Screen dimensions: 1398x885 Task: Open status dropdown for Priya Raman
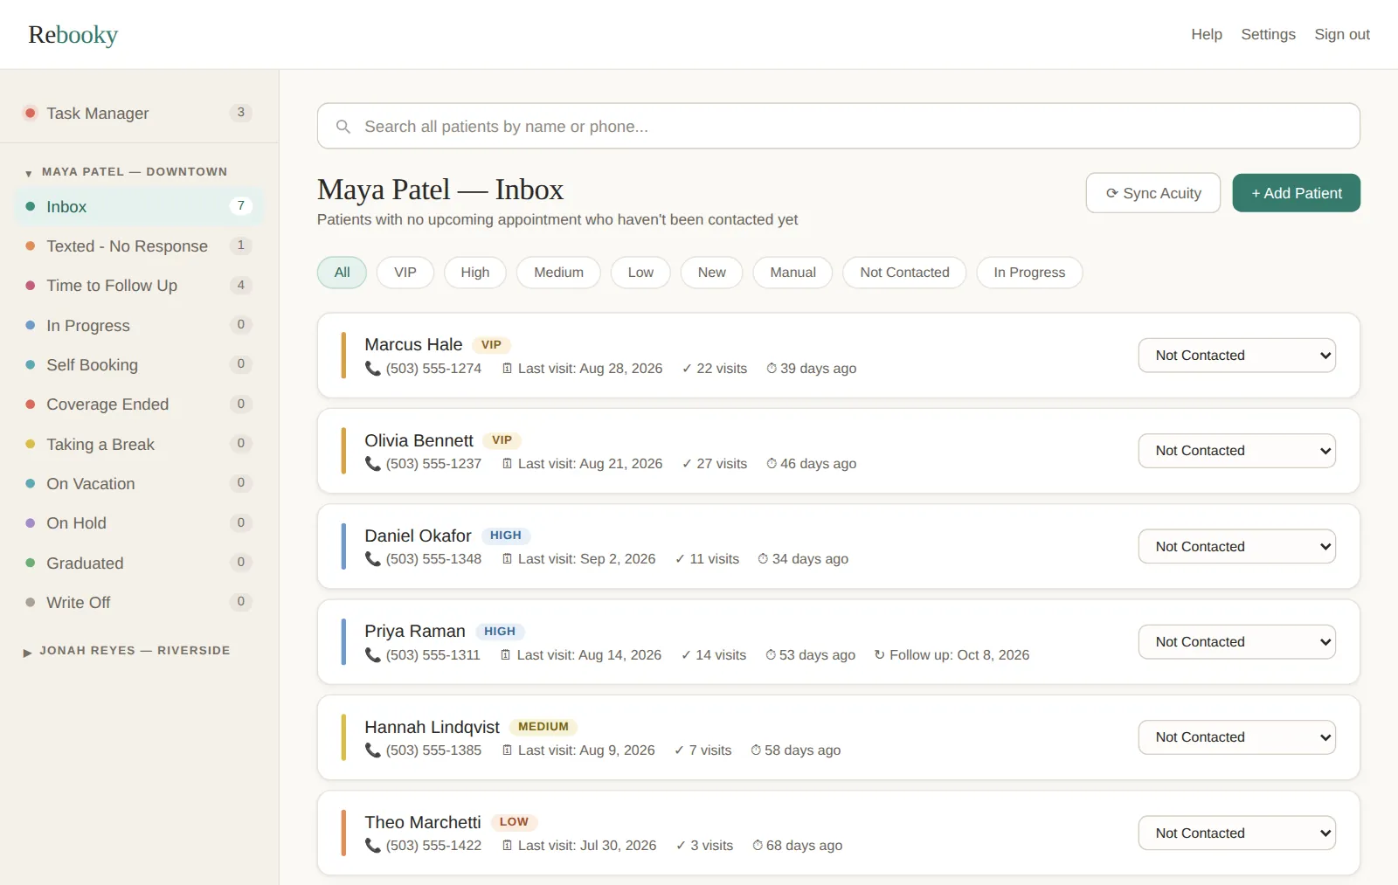click(x=1236, y=642)
